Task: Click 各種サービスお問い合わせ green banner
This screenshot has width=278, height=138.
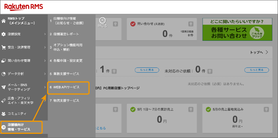Action: pos(237,29)
